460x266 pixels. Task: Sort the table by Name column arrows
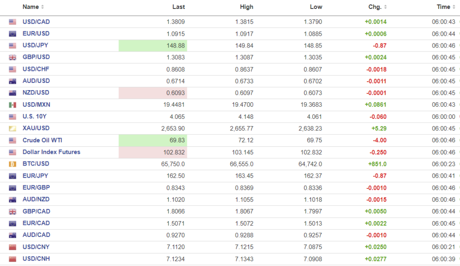(43, 7)
